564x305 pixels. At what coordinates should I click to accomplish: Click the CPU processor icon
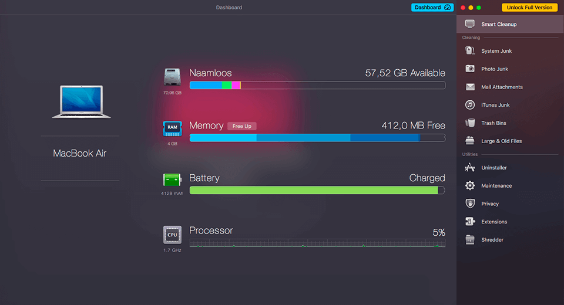click(172, 235)
